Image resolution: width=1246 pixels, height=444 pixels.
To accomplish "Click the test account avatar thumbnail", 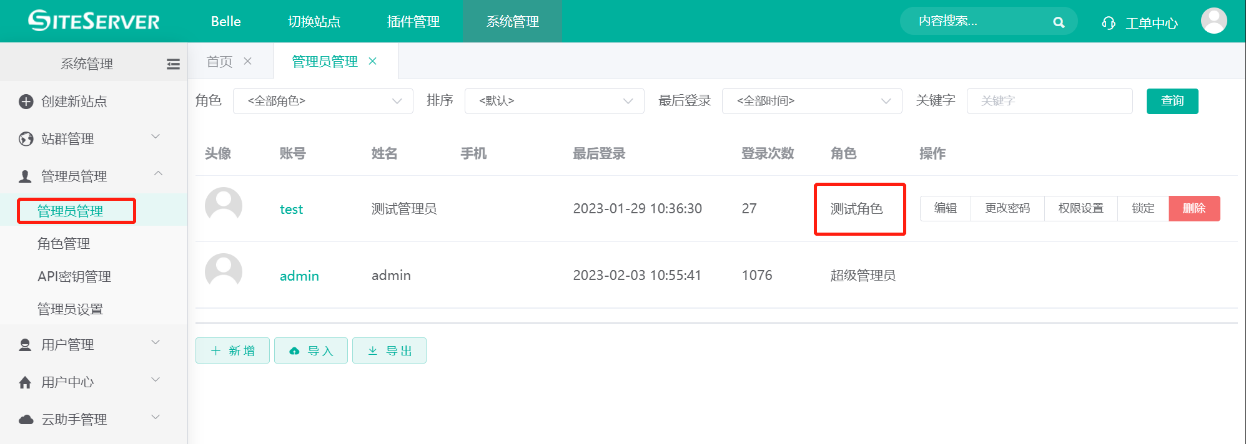I will coord(224,205).
